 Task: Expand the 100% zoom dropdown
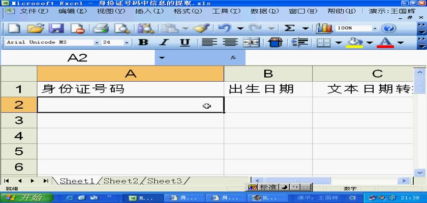375,28
